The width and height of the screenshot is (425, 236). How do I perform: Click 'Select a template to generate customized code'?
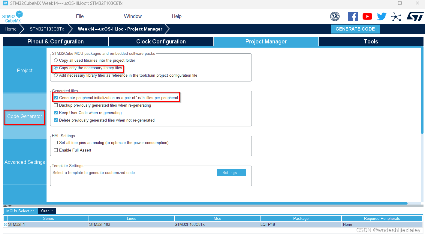pos(94,173)
